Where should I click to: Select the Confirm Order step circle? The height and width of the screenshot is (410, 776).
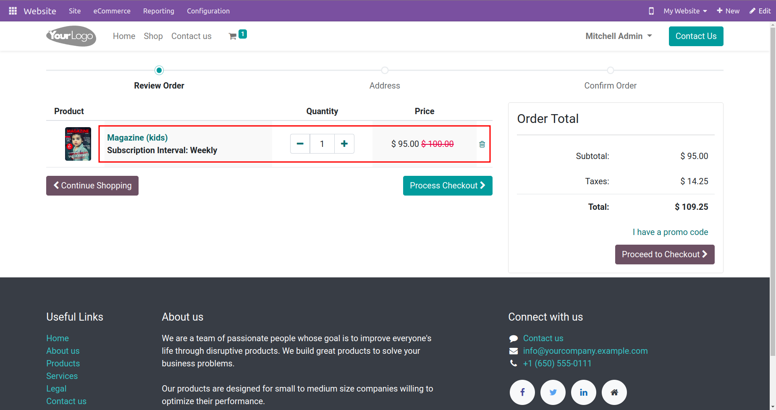[x=611, y=71]
